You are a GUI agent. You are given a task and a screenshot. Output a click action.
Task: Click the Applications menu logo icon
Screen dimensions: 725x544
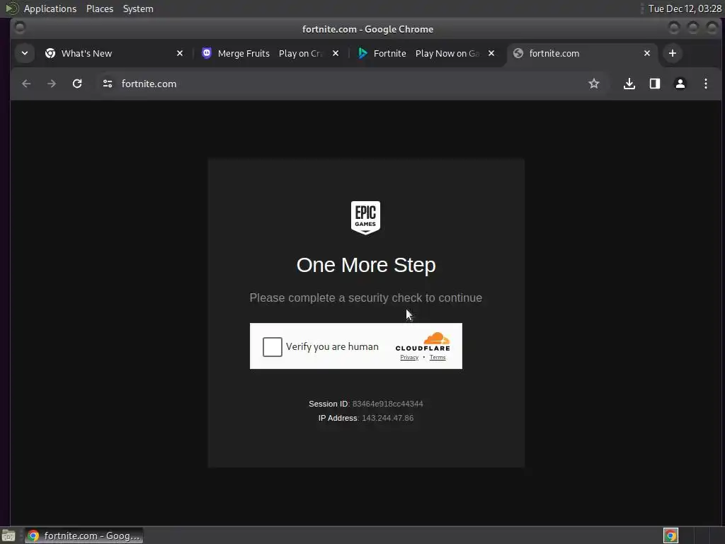click(x=12, y=8)
